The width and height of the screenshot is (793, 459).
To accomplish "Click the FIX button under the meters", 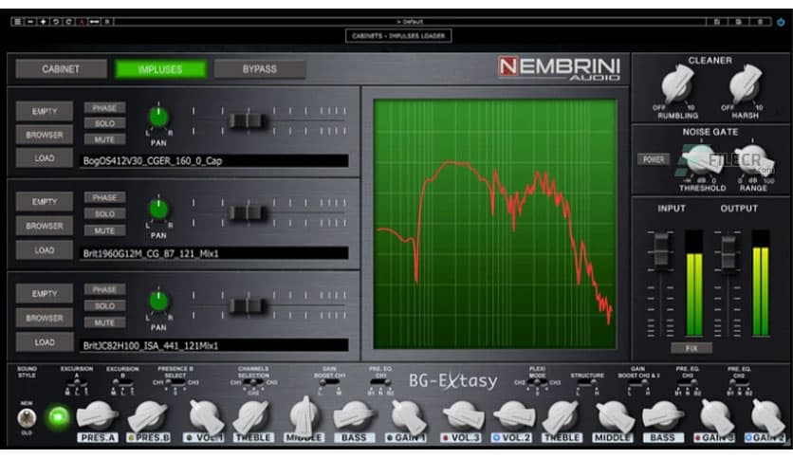I will (x=692, y=348).
